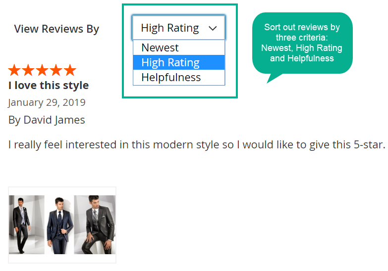Select the Newest sort option

[x=179, y=47]
